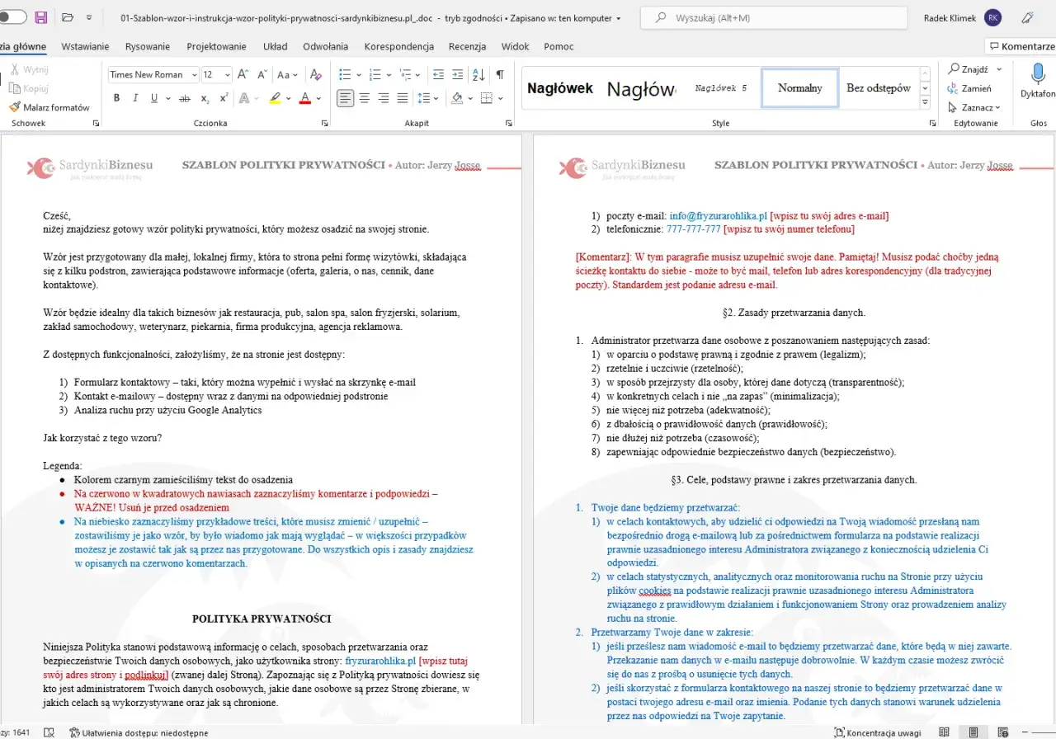The image size is (1056, 739).
Task: Switch to the Układ tab
Action: tap(276, 46)
